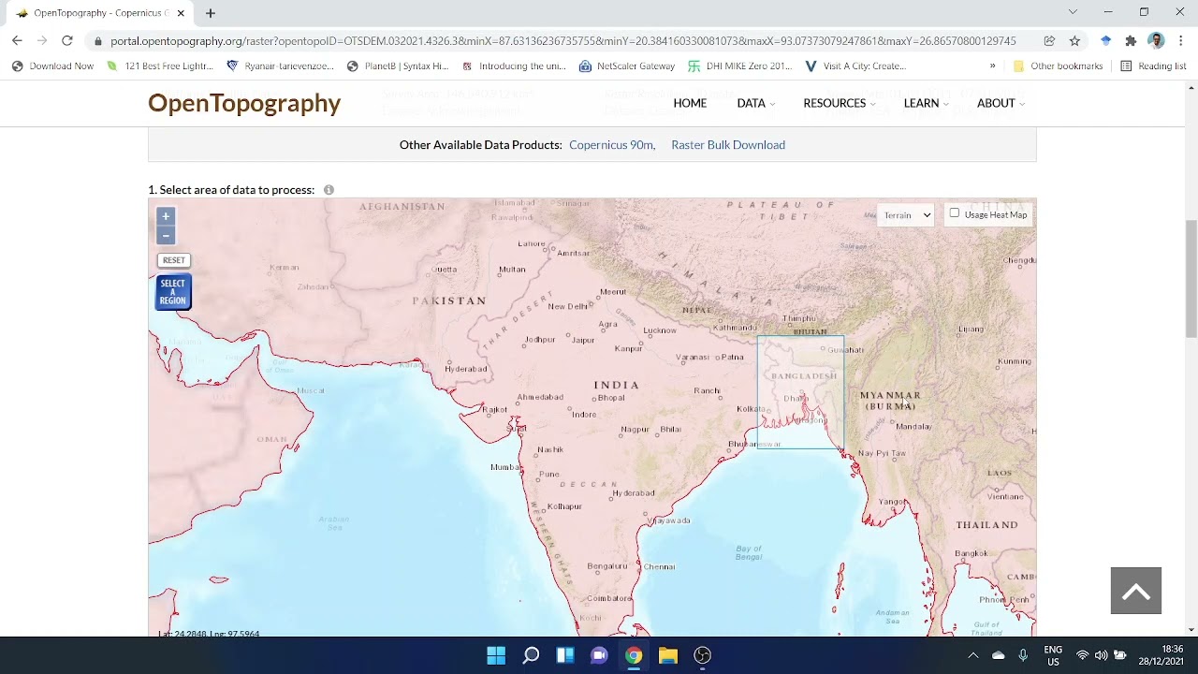Image resolution: width=1198 pixels, height=674 pixels.
Task: Open the Widgets taskbar icon
Action: click(565, 655)
